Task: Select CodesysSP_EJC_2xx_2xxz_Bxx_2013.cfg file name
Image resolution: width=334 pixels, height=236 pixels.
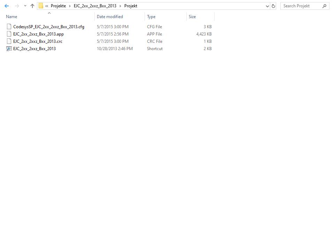Action: 48,27
